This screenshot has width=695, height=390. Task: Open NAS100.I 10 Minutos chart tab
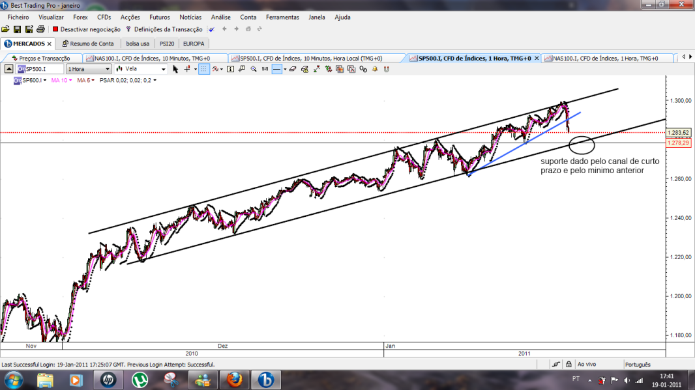[155, 58]
